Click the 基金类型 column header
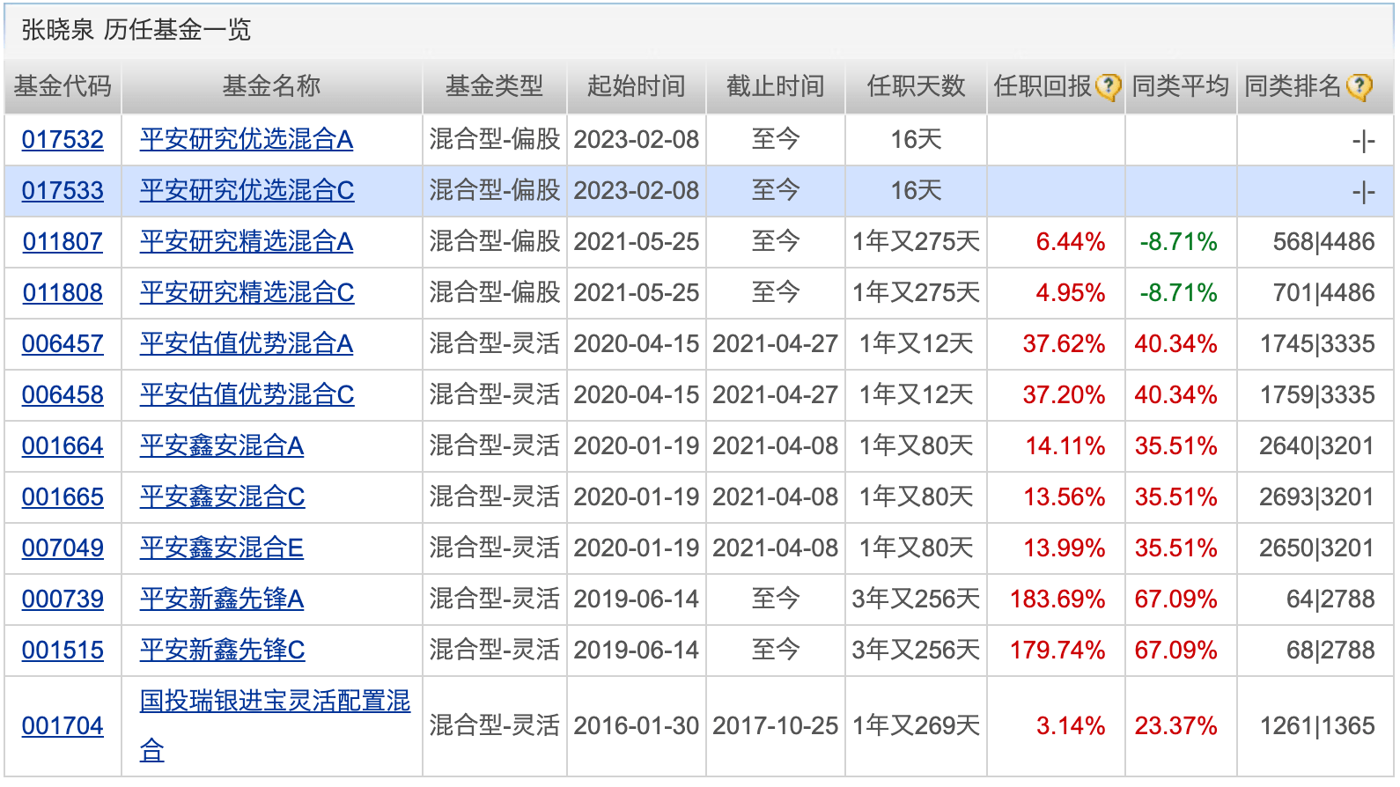 [x=494, y=86]
